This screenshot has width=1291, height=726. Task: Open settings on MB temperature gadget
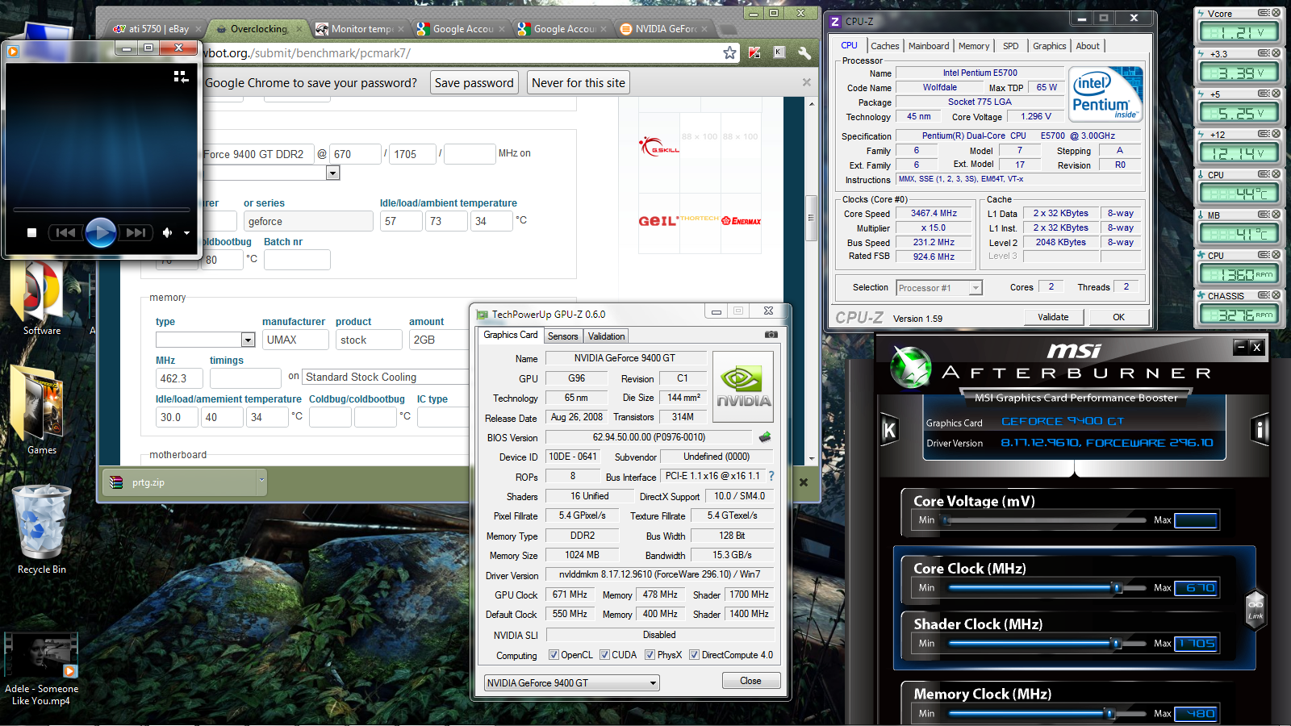[1264, 215]
